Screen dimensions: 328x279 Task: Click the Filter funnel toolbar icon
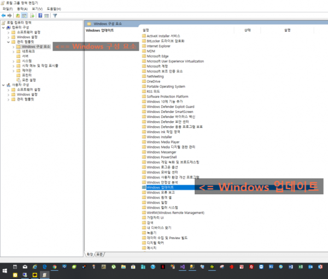click(x=55, y=15)
